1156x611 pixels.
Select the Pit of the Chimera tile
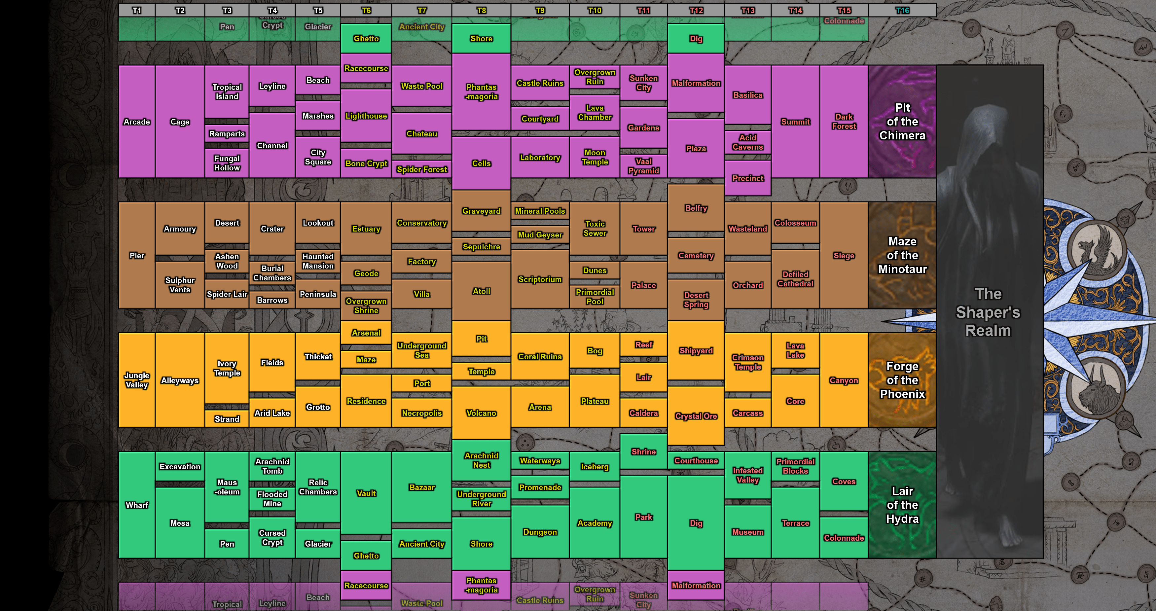tap(902, 122)
